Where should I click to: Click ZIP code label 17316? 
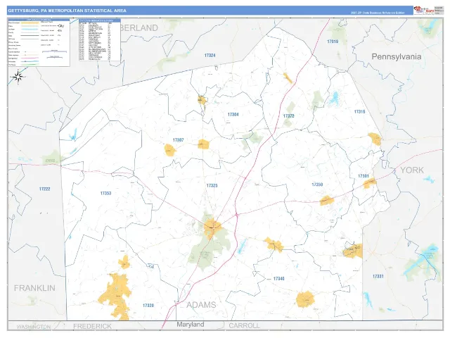pyautogui.click(x=359, y=111)
